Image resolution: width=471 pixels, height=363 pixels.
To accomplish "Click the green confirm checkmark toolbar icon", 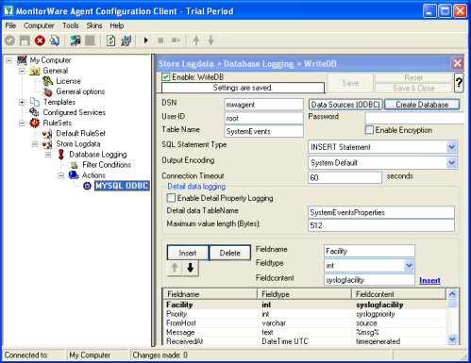I will [10, 41].
